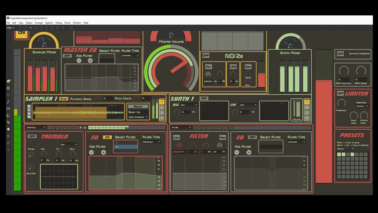
Task: Remove a filter with minus in the left EQ panel
Action: point(92,152)
